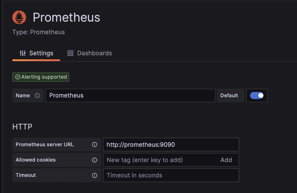Click the info icon beside Timeout
Viewport: 297px width, 193px height.
pos(95,175)
